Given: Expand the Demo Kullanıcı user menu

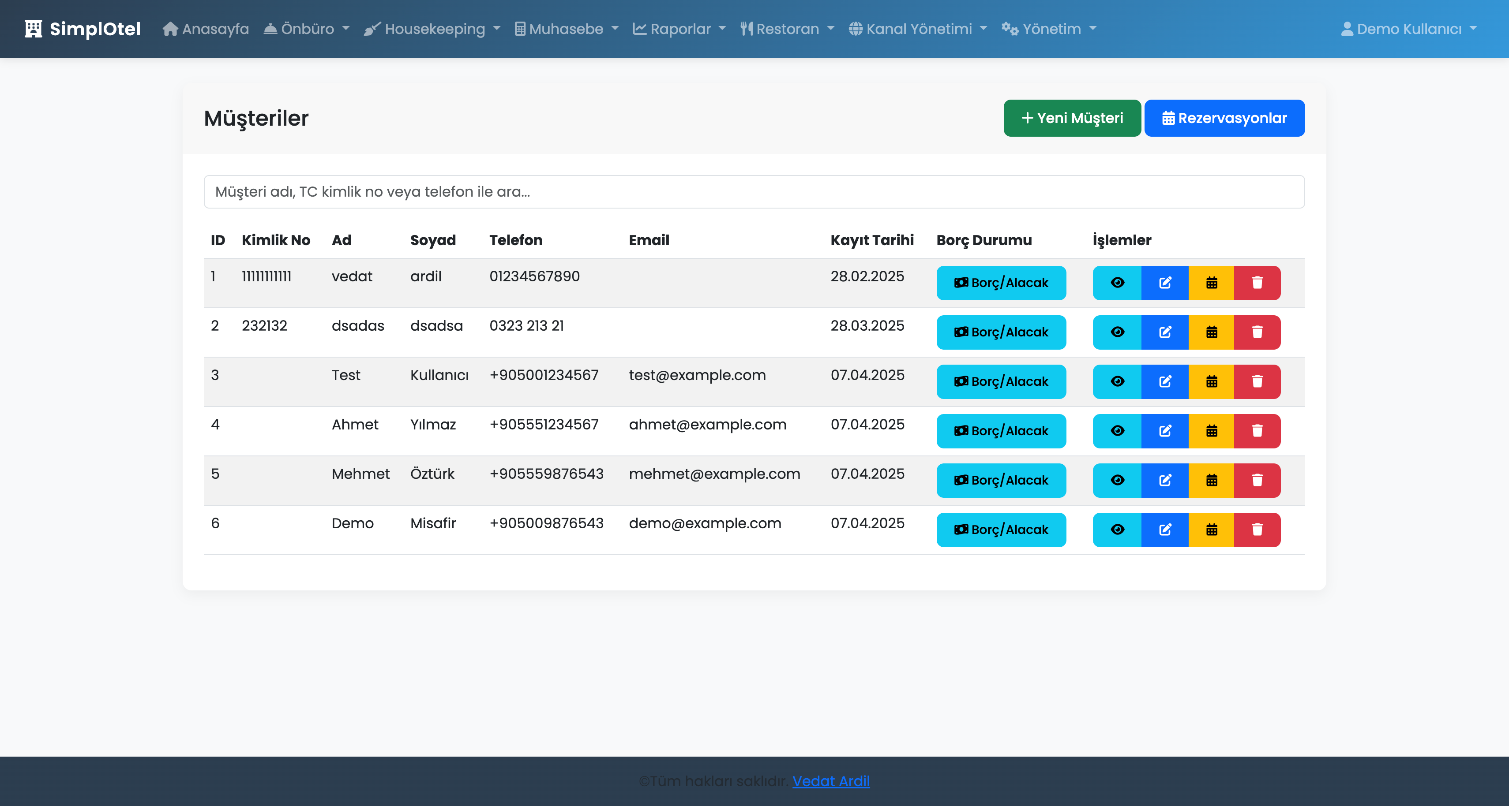Looking at the screenshot, I should coord(1408,29).
